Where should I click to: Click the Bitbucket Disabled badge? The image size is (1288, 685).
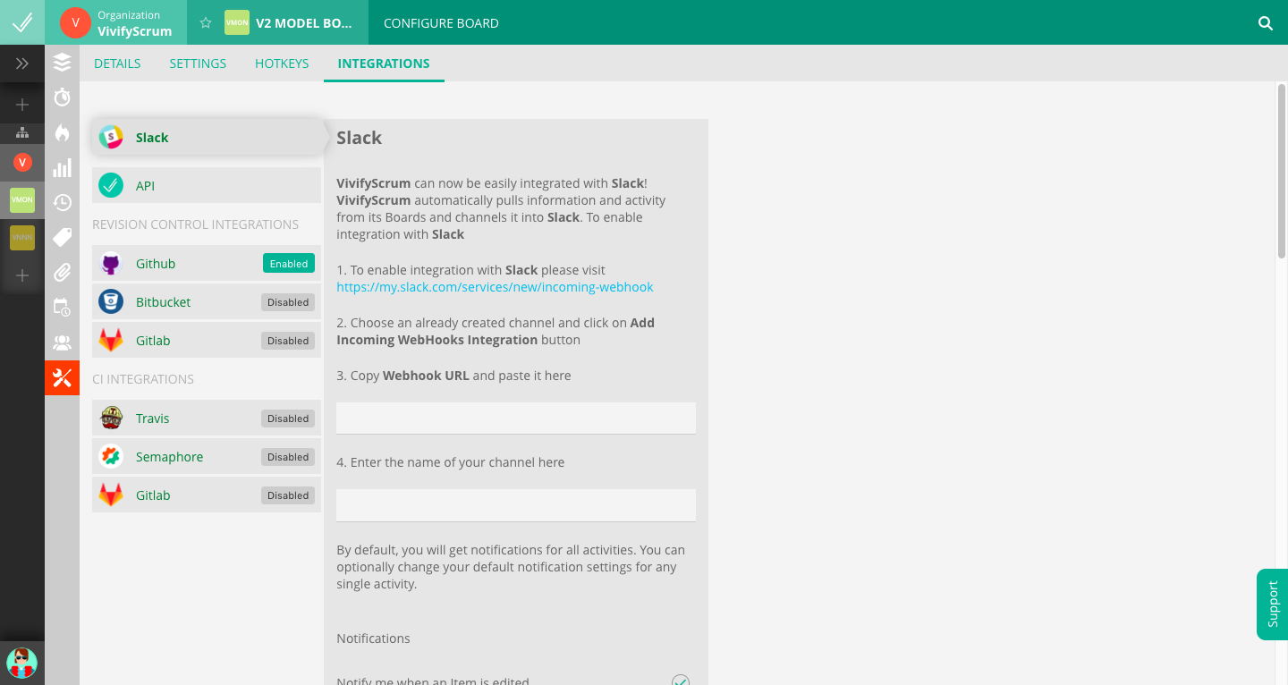288,302
